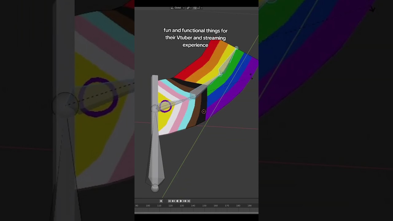This screenshot has width=393, height=221.
Task: Open the auto keyframing options dropdown
Action: (x=165, y=201)
